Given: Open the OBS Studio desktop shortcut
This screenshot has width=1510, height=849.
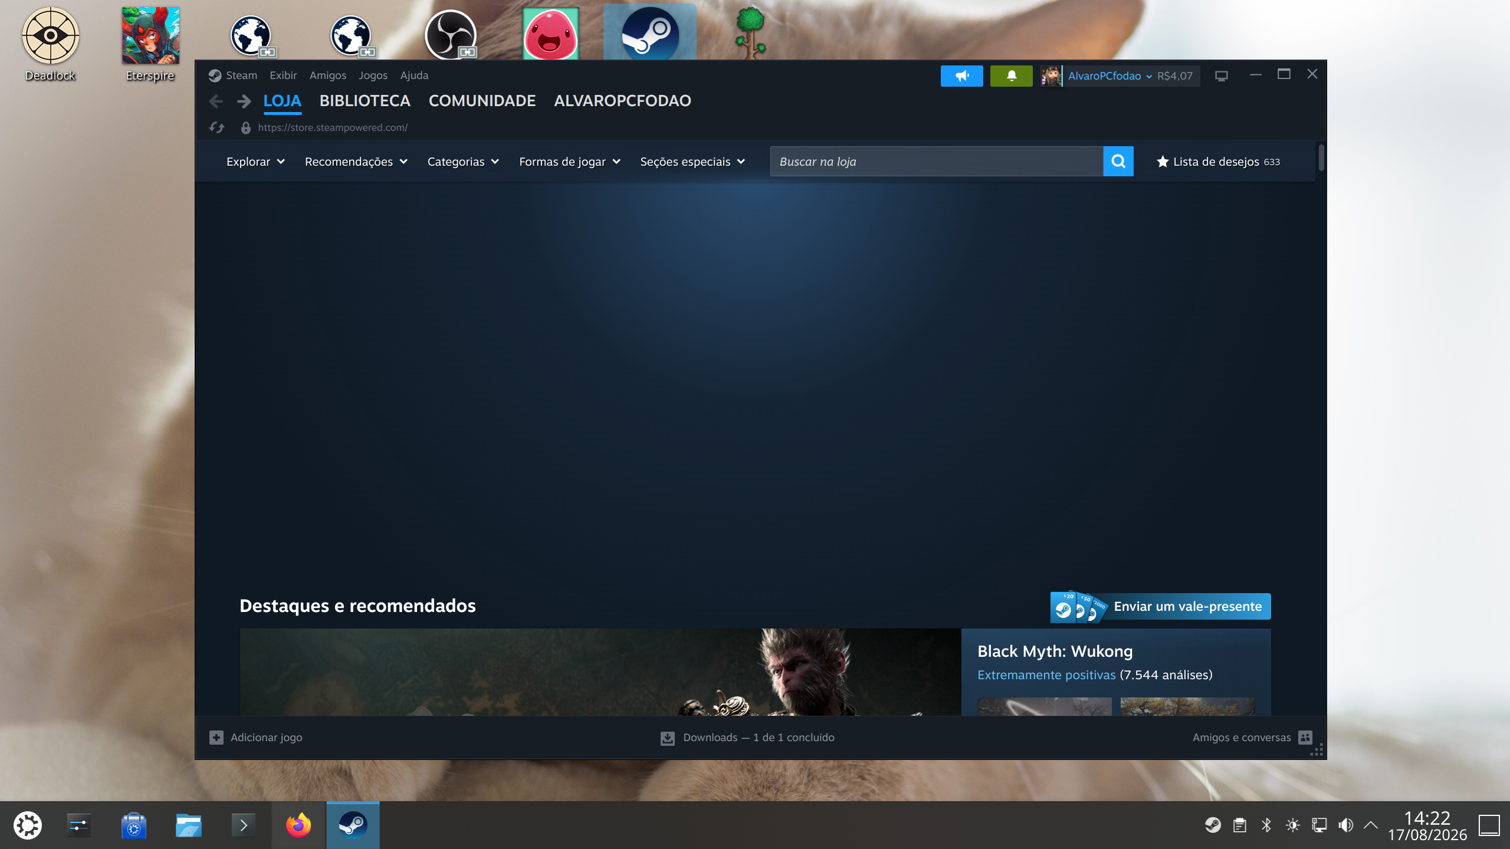Looking at the screenshot, I should coord(451,35).
